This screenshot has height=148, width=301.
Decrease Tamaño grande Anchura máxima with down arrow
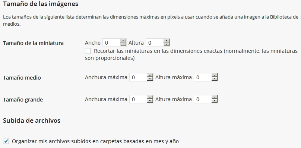pos(150,101)
